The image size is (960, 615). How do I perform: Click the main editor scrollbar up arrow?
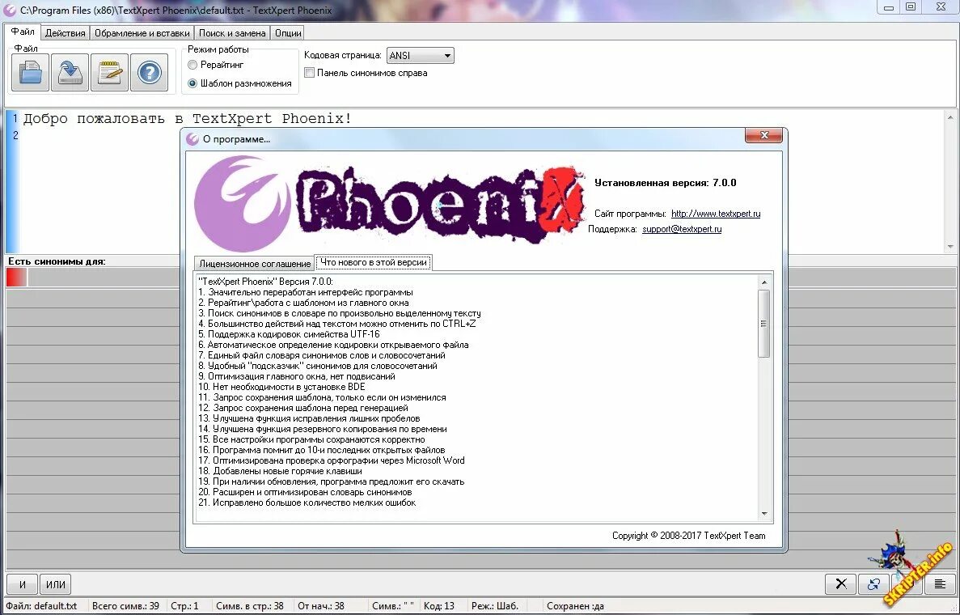click(950, 117)
